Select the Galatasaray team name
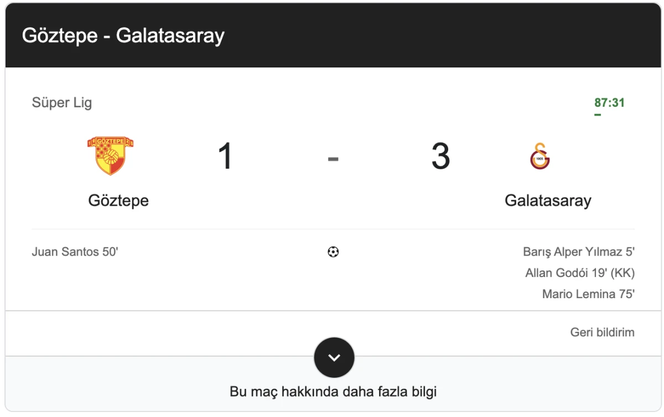This screenshot has height=417, width=664. coord(548,201)
